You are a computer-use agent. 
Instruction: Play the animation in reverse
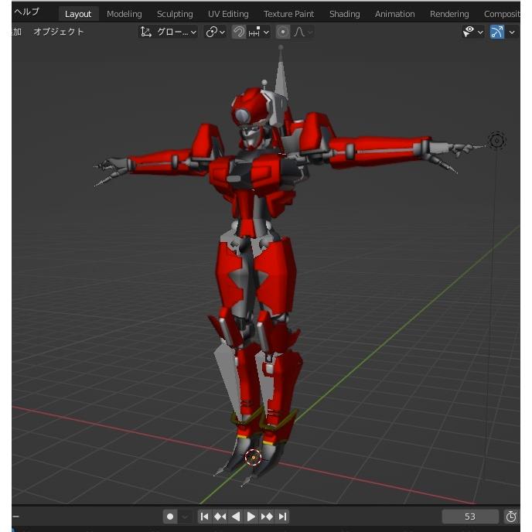click(236, 517)
